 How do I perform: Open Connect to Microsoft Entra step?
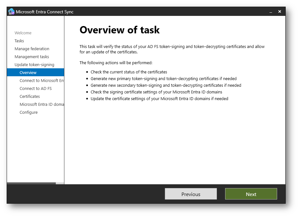(x=42, y=81)
